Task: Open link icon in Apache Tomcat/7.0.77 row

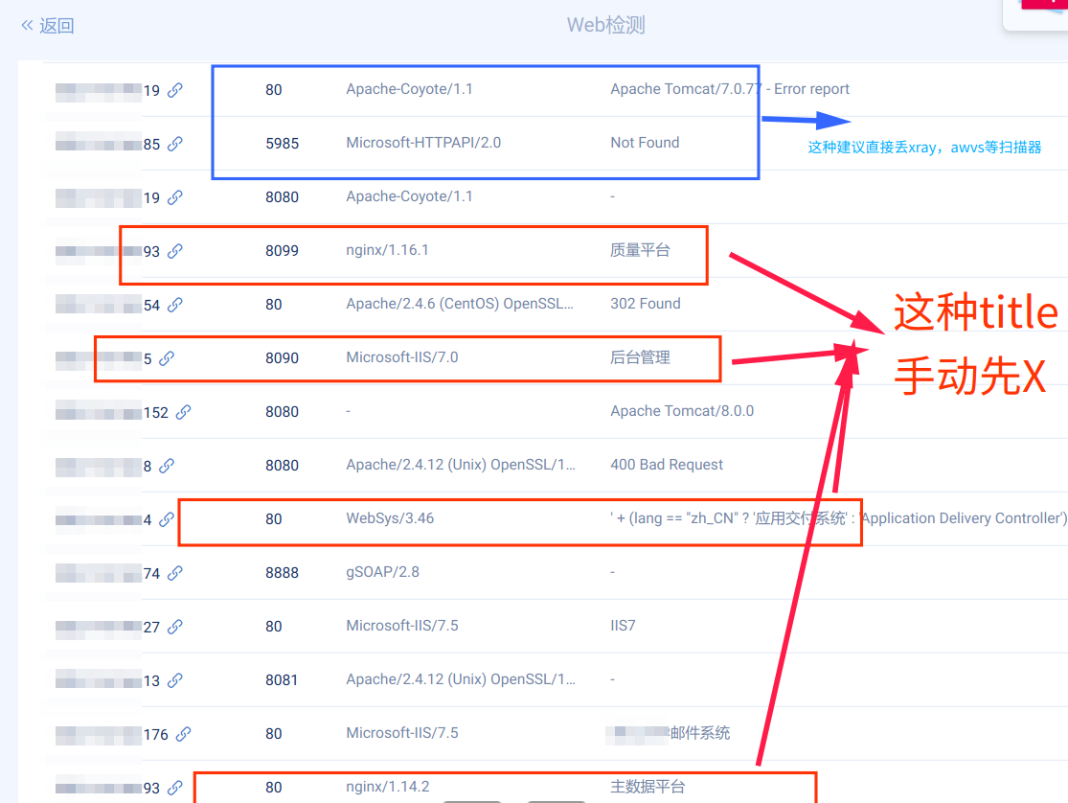Action: pyautogui.click(x=175, y=90)
